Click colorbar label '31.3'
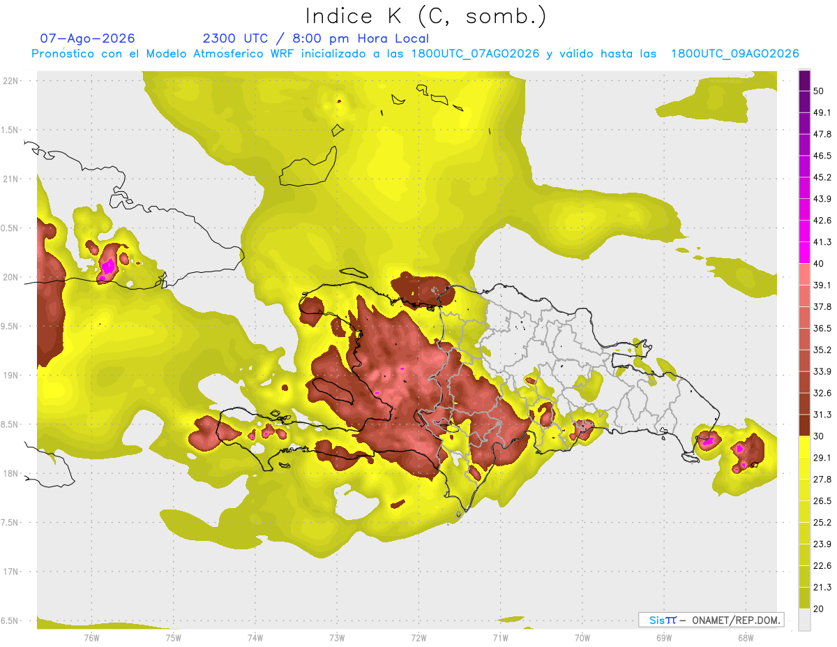Screen dimensions: 837x647 pyautogui.click(x=822, y=415)
